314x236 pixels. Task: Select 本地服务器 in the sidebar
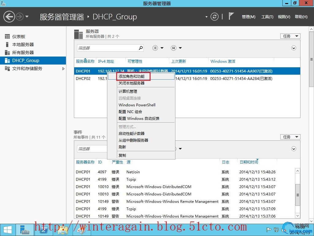point(23,45)
